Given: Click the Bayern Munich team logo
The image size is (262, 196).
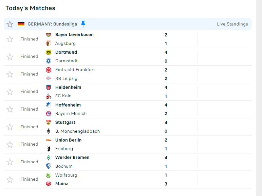Looking at the screenshot, I should (x=48, y=114).
